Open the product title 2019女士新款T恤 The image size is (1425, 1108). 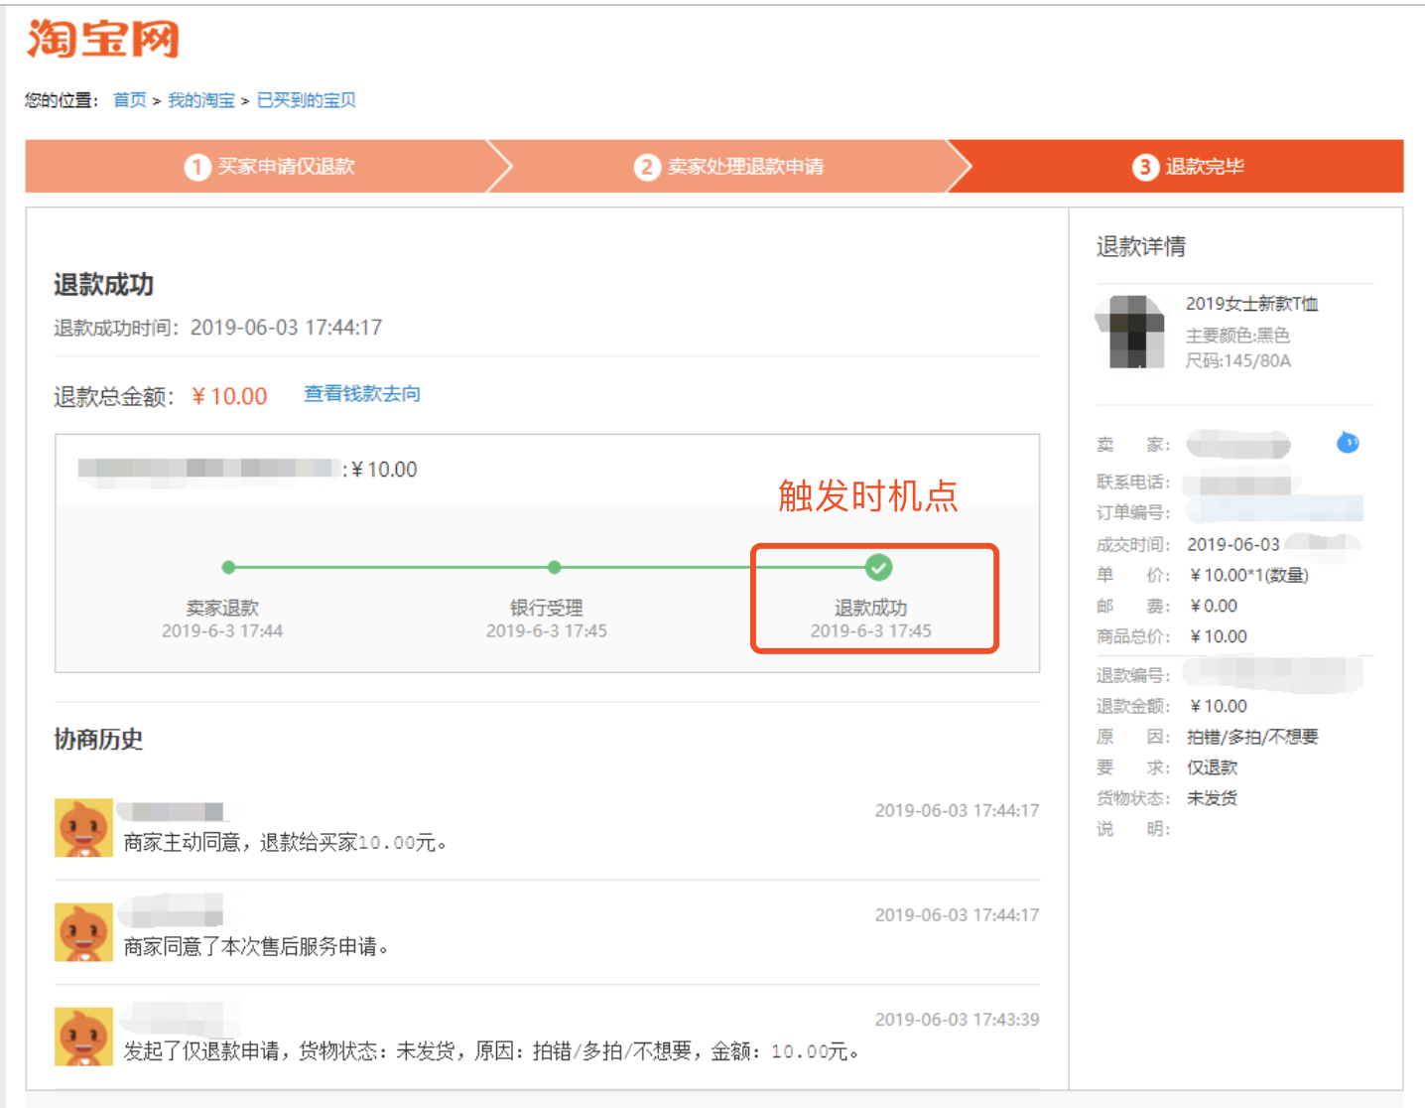(x=1251, y=304)
